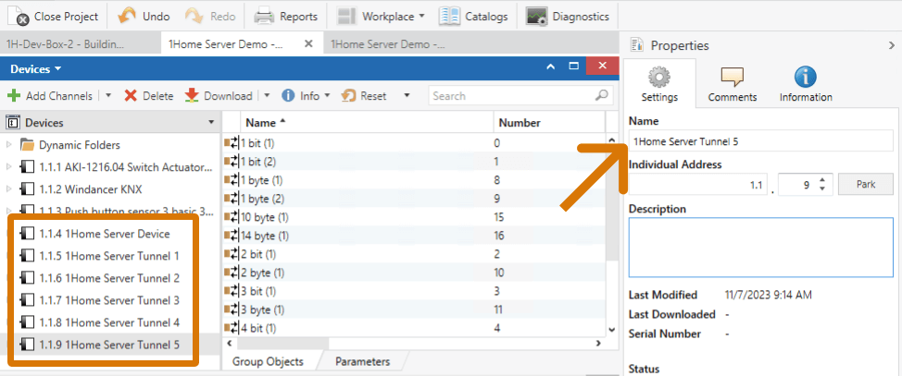Screen dimensions: 902x376
Task: Expand the Dynamic Folders tree node
Action: 9,145
